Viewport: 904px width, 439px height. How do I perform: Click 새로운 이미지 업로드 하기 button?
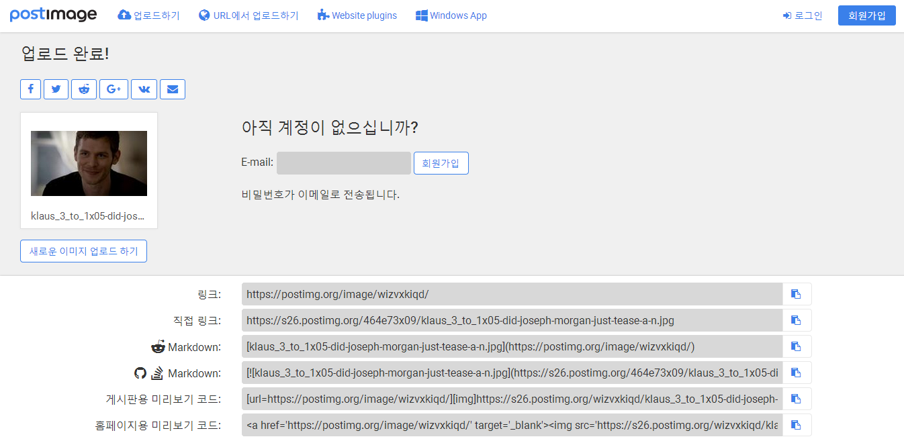[83, 251]
